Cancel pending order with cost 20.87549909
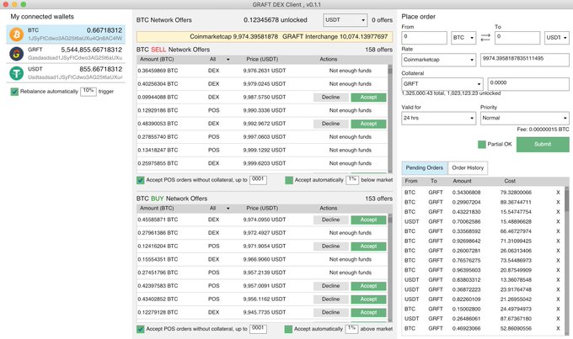This screenshot has height=339, width=573. [558, 270]
